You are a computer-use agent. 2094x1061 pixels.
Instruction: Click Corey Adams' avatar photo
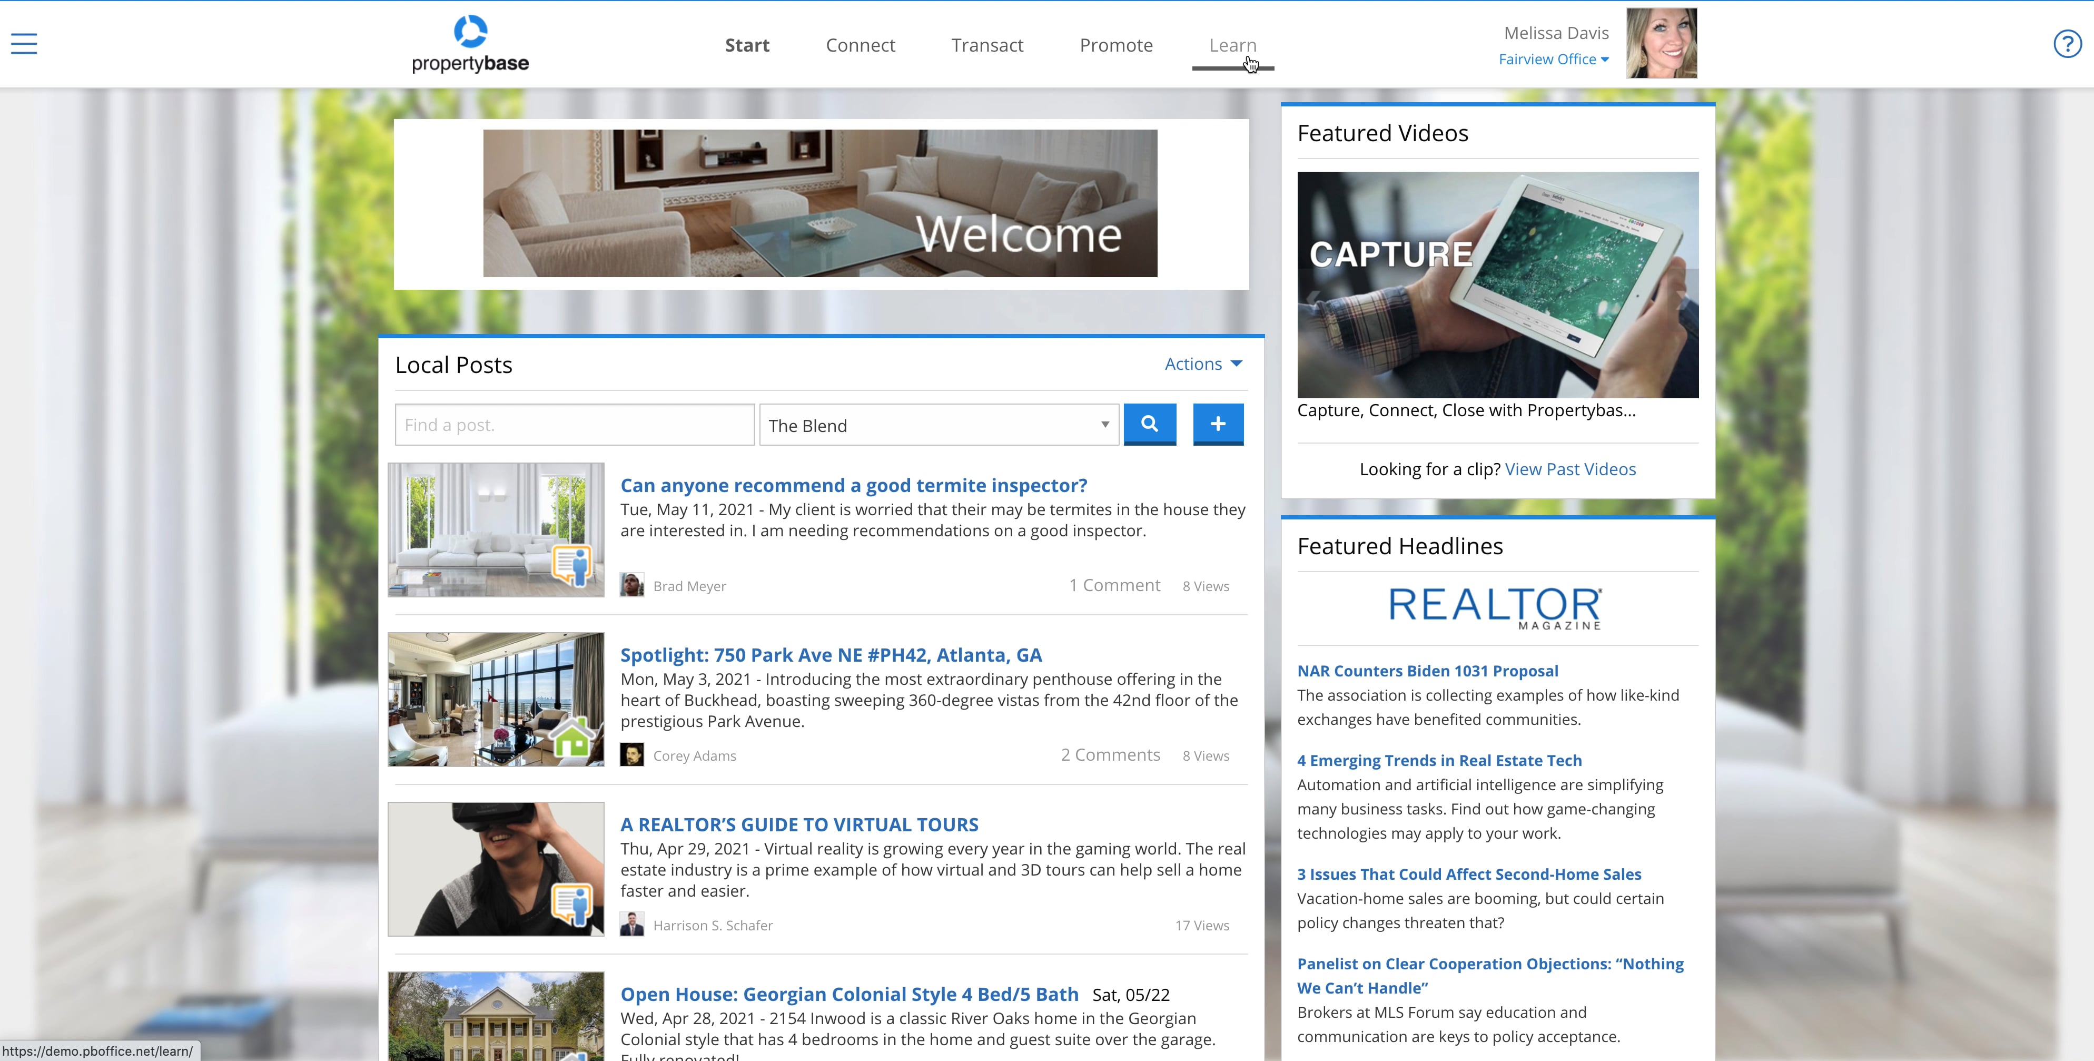click(633, 754)
